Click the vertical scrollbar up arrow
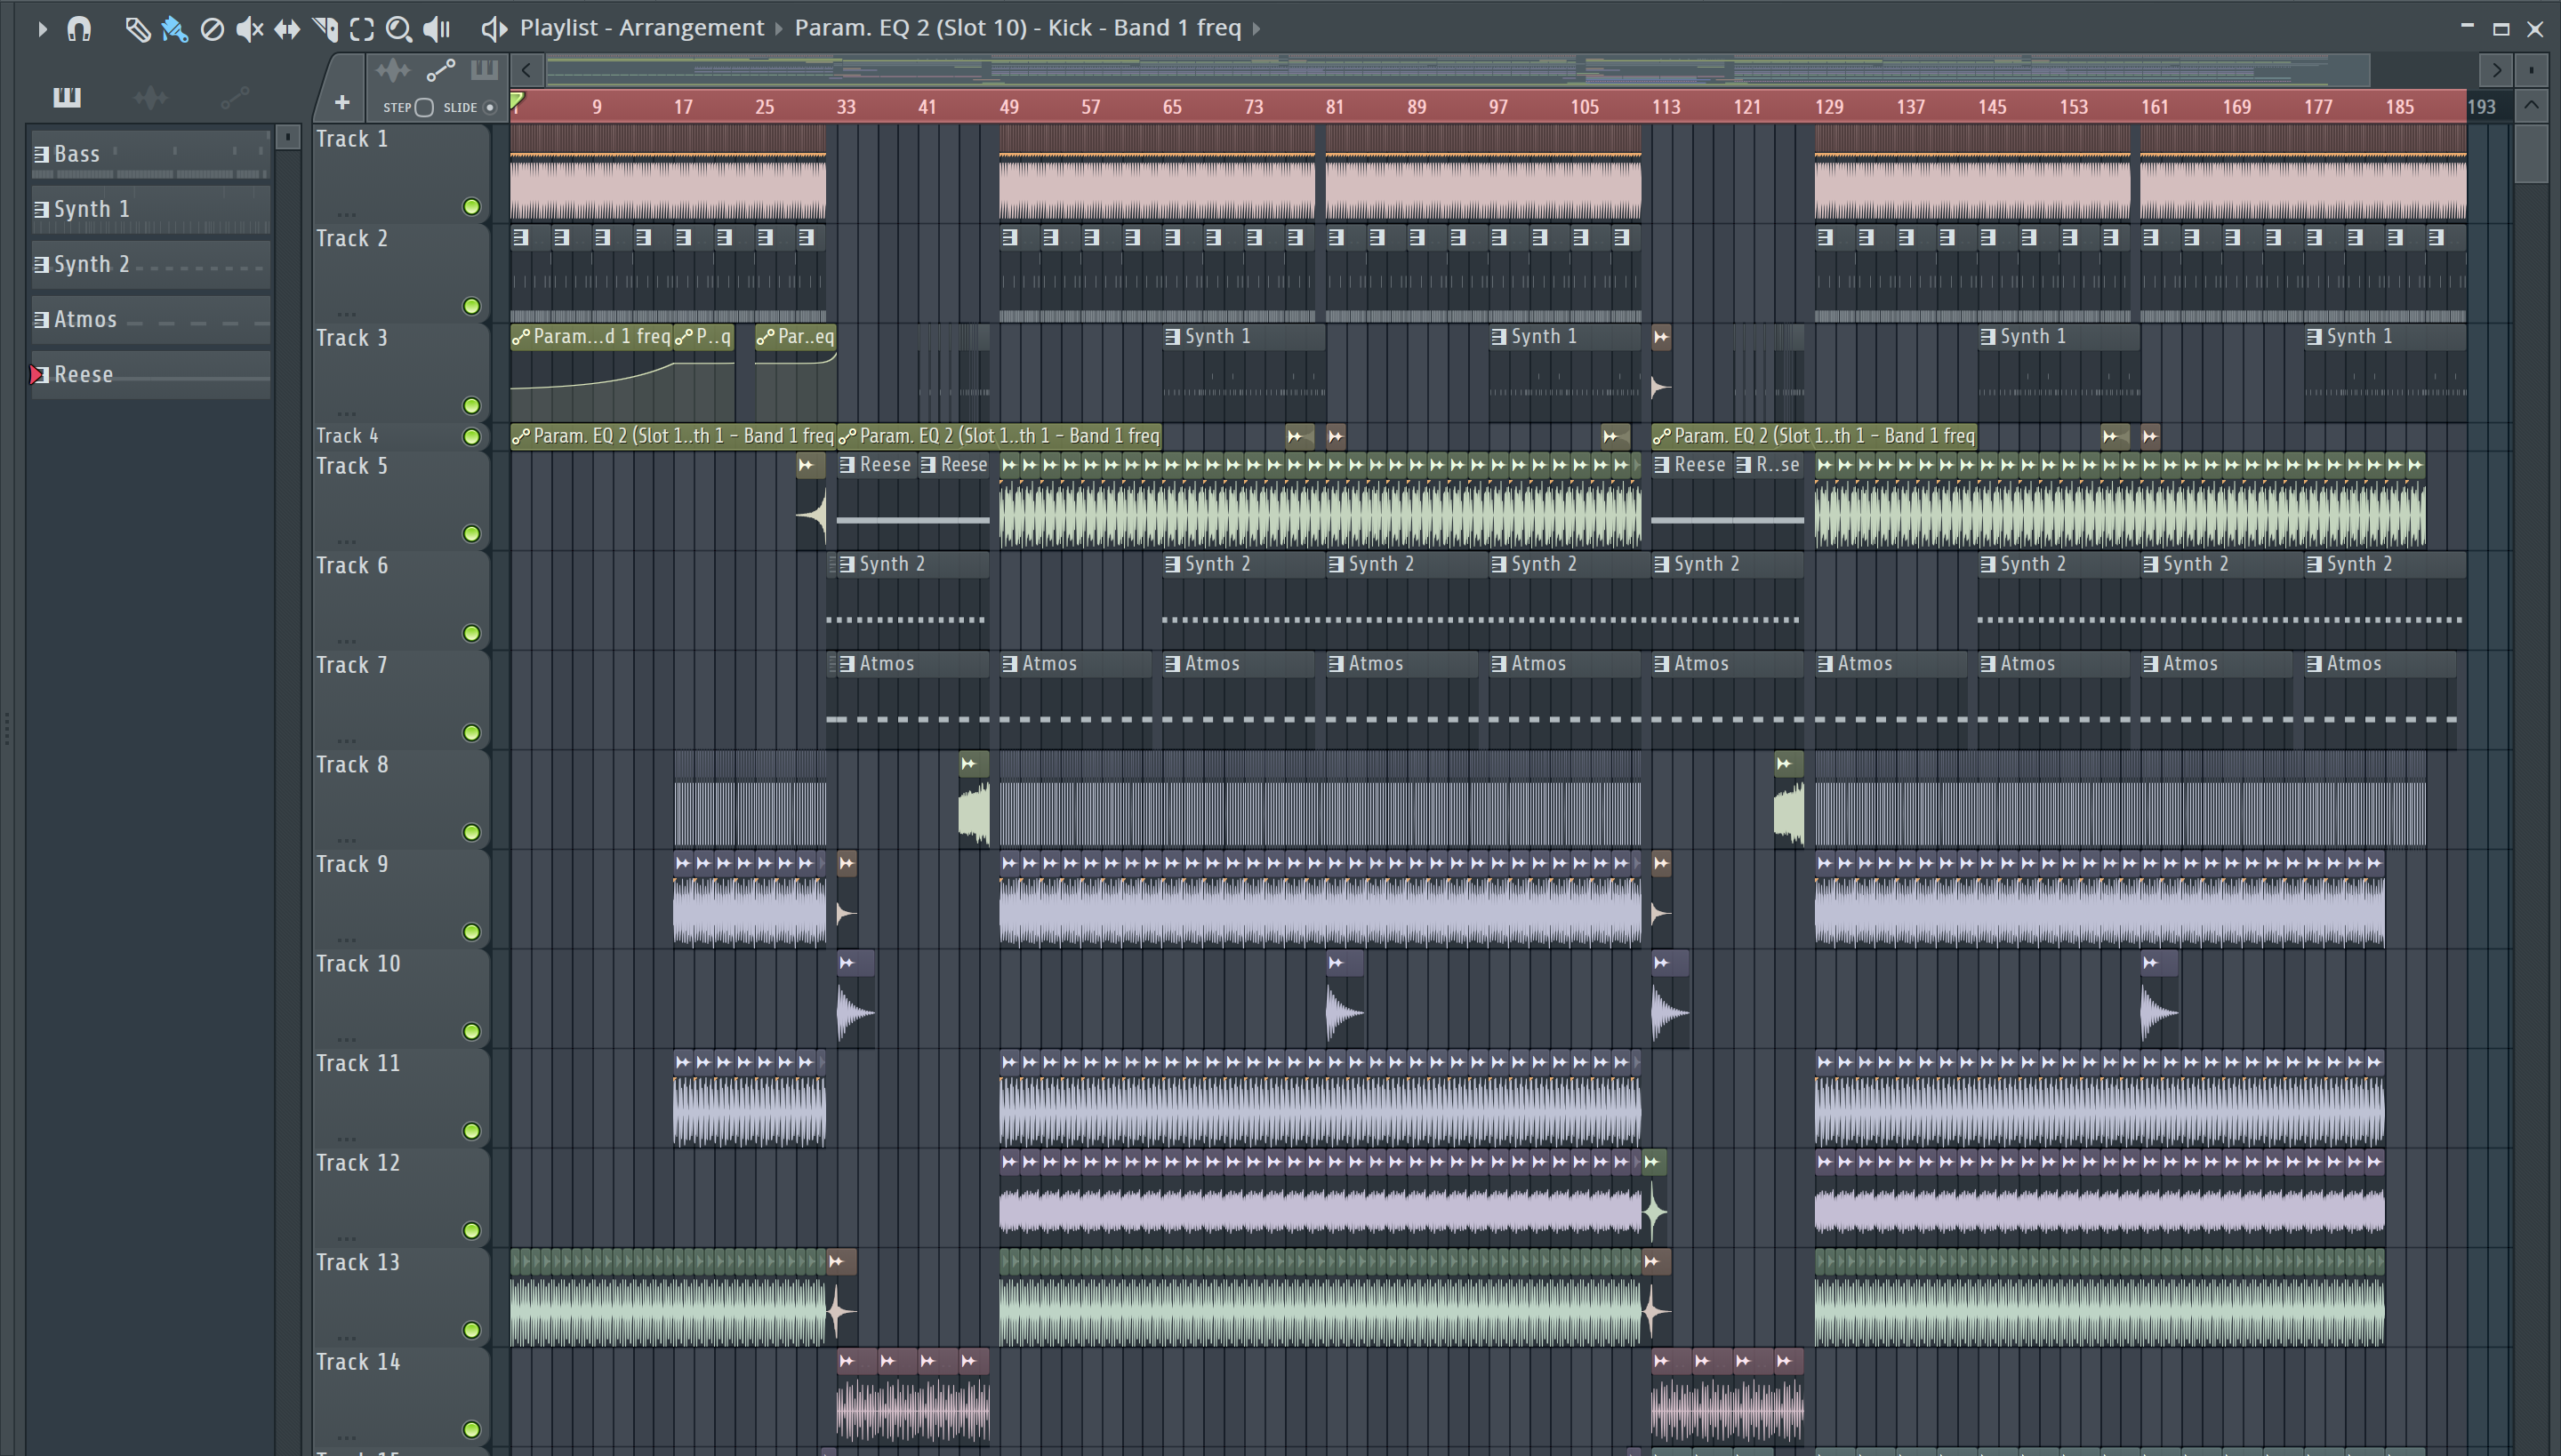This screenshot has width=2561, height=1456. [x=2531, y=105]
